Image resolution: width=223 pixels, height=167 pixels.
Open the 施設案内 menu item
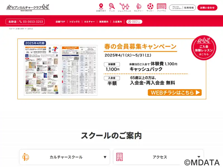(x=104, y=22)
